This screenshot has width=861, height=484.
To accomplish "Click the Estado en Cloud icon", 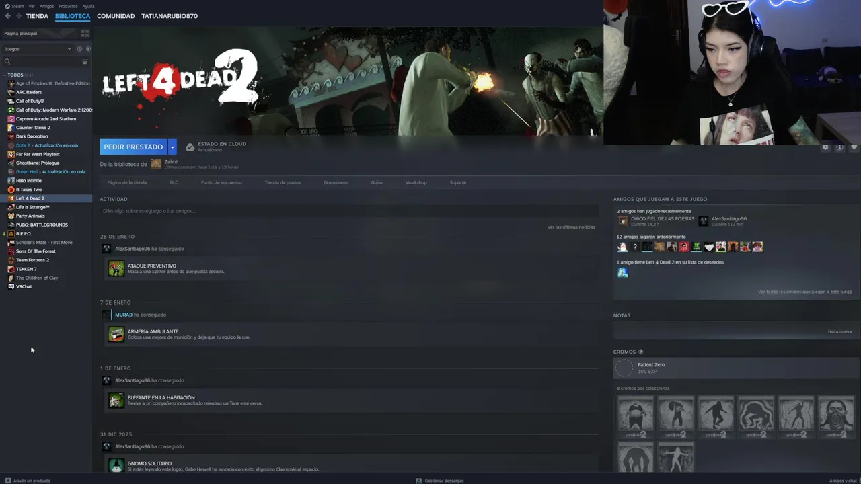I will (x=190, y=147).
